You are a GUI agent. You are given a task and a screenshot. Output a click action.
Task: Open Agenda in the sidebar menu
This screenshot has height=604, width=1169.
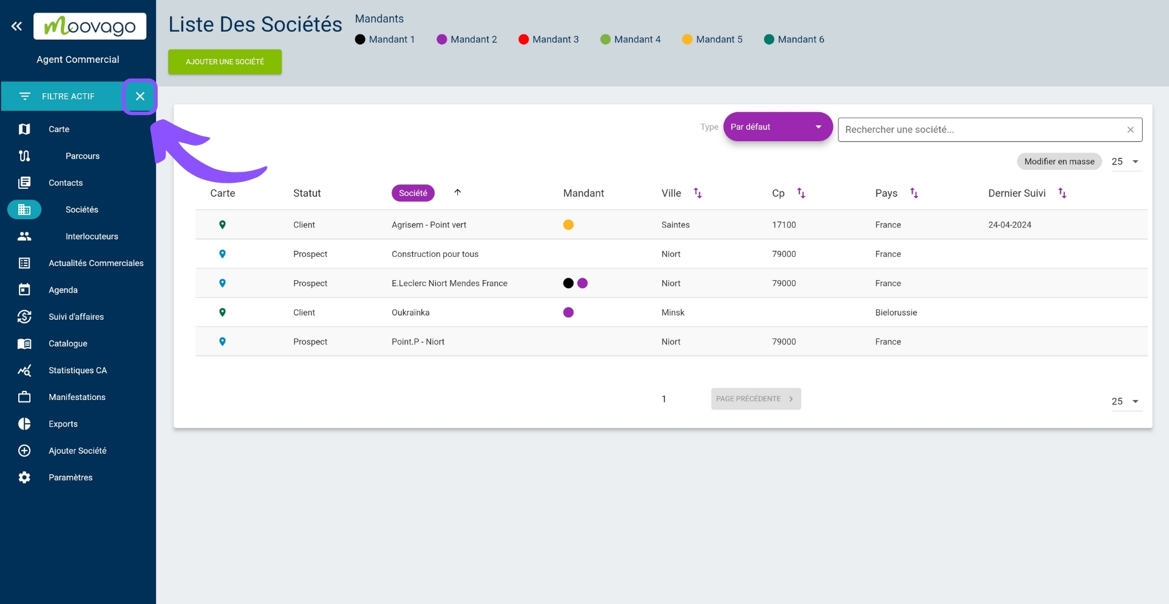[x=63, y=290]
